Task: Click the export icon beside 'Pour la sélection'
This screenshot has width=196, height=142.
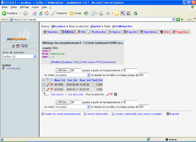Action: (116, 94)
